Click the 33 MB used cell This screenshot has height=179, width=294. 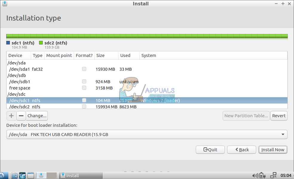[x=125, y=69]
